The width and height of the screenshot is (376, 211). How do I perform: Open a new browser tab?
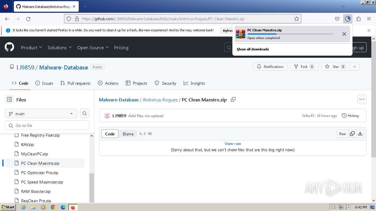(85, 6)
